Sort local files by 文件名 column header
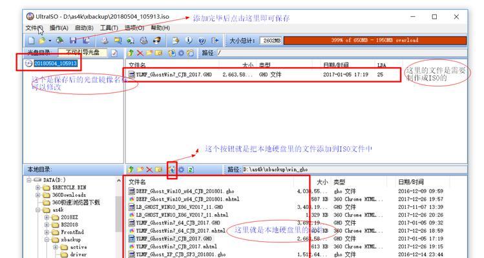 click(210, 182)
